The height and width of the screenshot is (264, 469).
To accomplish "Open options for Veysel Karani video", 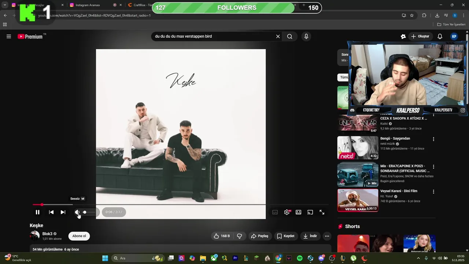I will tap(433, 192).
